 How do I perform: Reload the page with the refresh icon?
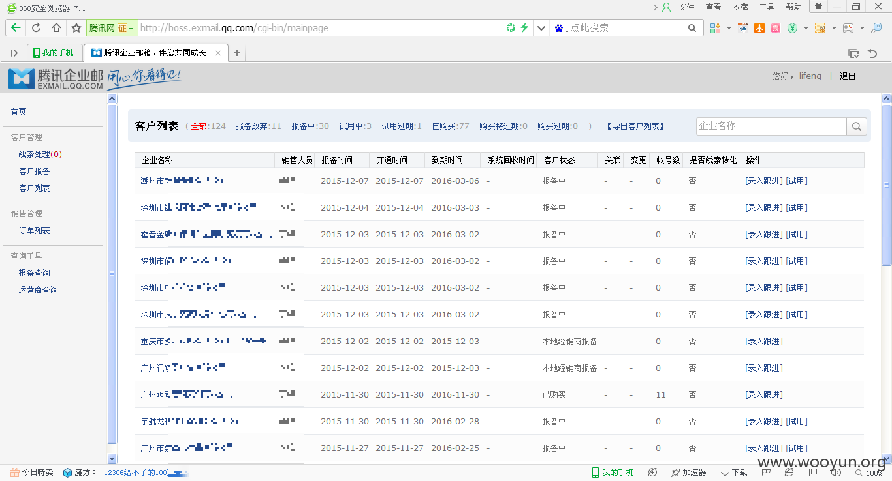pos(36,28)
